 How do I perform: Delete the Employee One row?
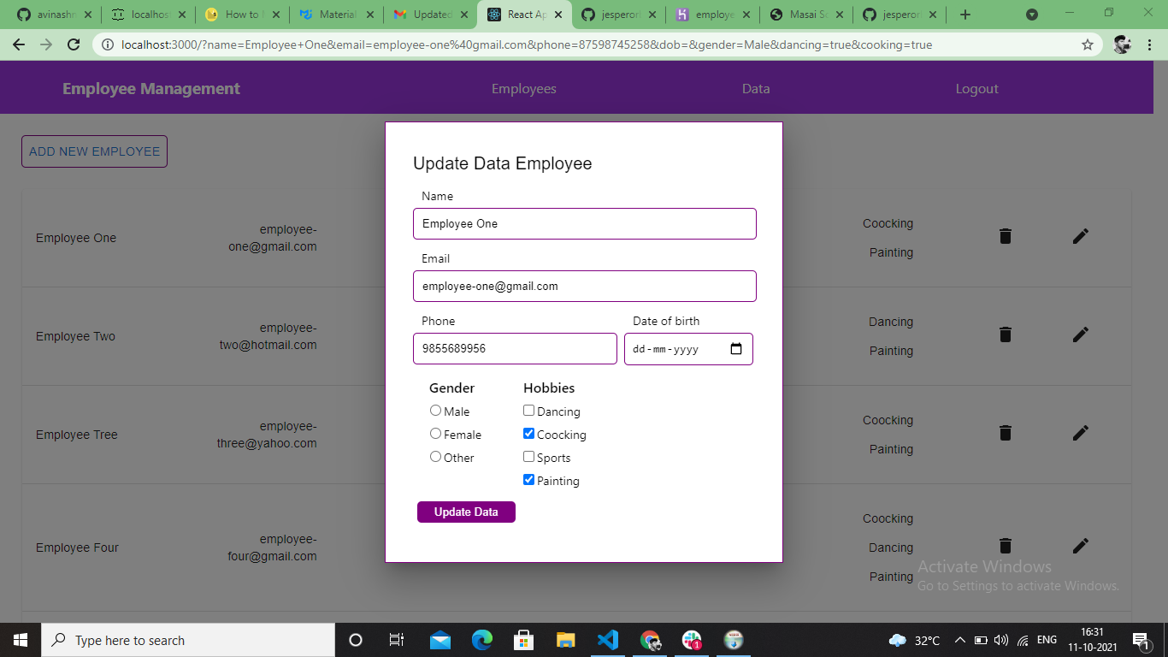tap(1006, 236)
